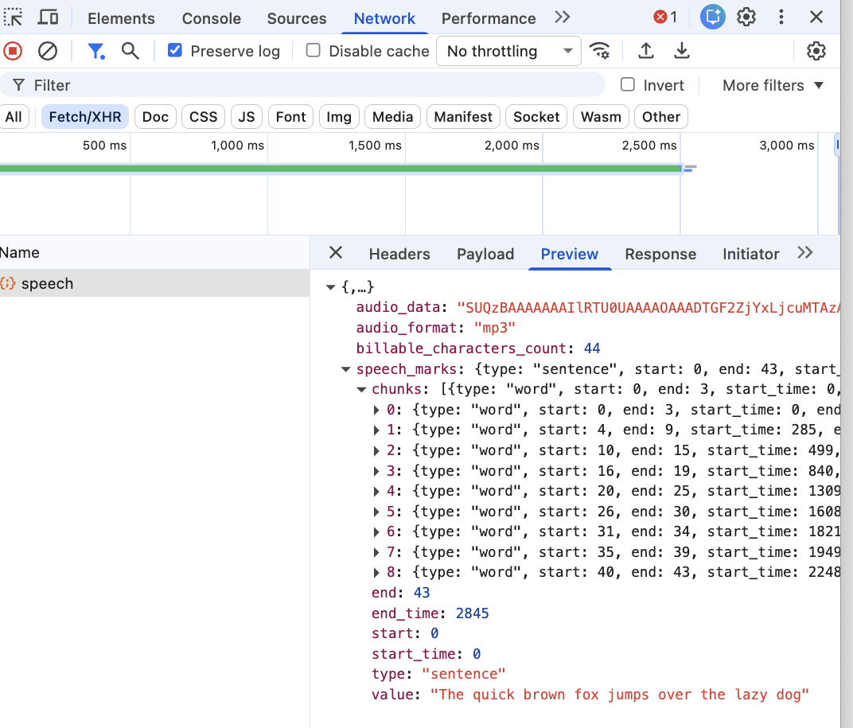Open the AI assistance blue icon
The width and height of the screenshot is (853, 728).
click(x=713, y=17)
